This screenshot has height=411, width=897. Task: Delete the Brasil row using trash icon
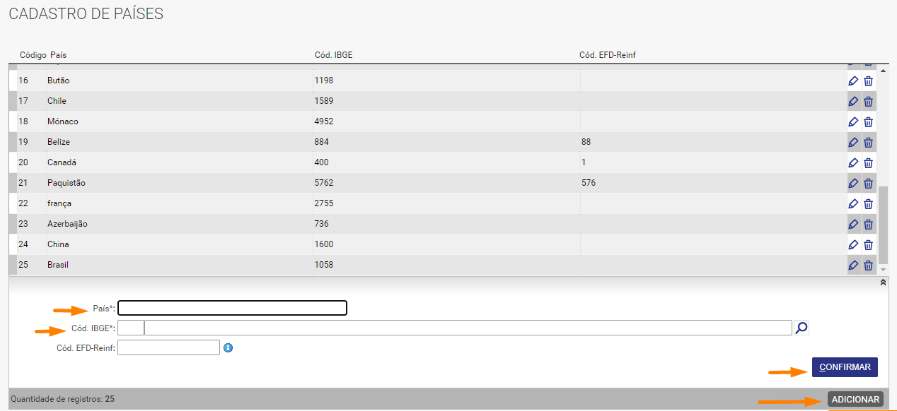(869, 266)
